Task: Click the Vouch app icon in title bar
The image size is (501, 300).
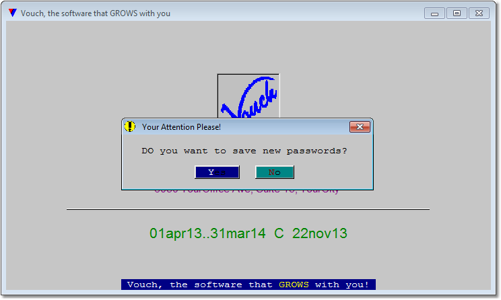Action: [13, 13]
